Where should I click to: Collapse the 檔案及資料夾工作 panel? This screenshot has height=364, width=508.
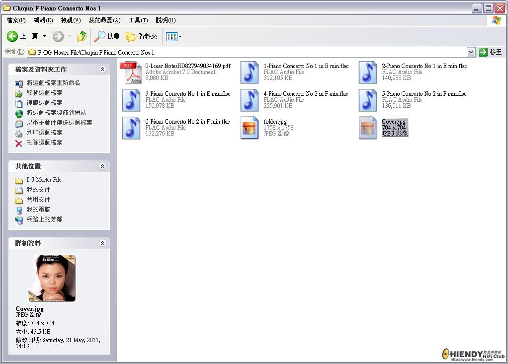pyautogui.click(x=102, y=70)
